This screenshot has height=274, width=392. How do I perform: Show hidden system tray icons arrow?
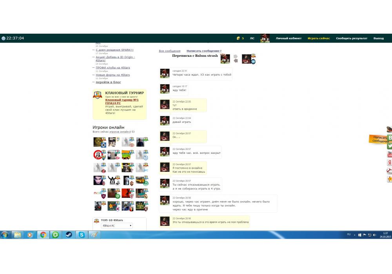tap(355, 235)
